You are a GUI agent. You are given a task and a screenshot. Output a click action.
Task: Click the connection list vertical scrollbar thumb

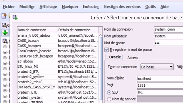[x=100, y=68]
